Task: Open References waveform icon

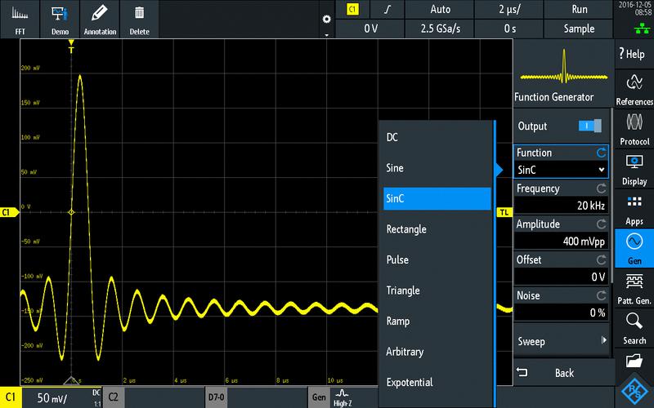Action: [634, 90]
